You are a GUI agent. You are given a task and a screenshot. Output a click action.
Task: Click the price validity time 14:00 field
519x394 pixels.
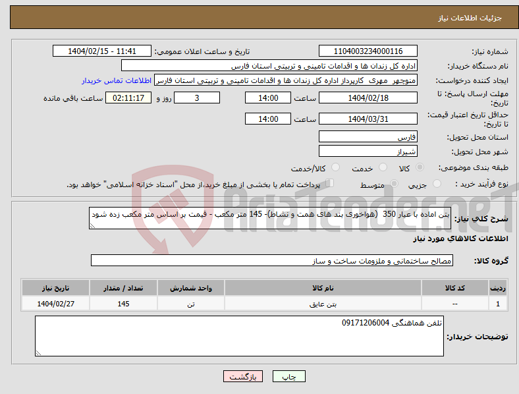pyautogui.click(x=268, y=119)
